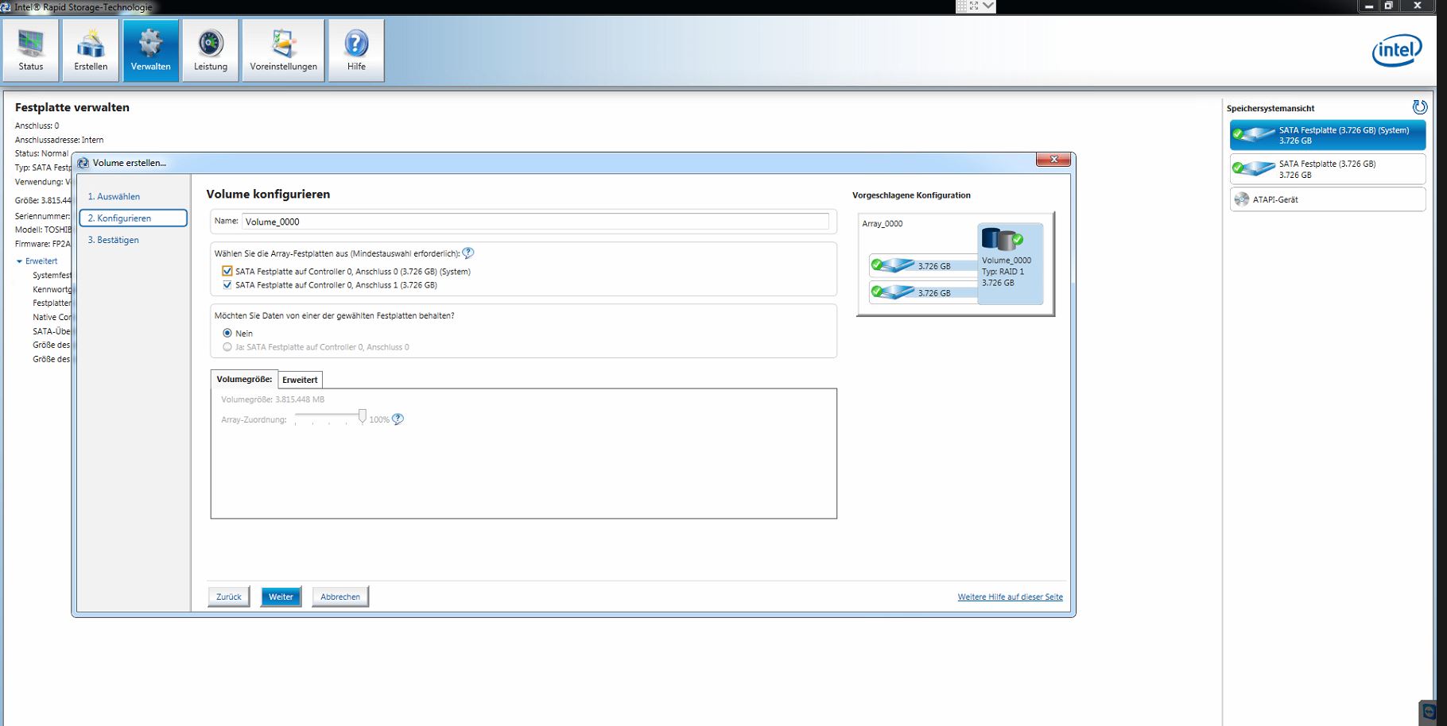Switch to the Volumegröße tab

coord(244,379)
